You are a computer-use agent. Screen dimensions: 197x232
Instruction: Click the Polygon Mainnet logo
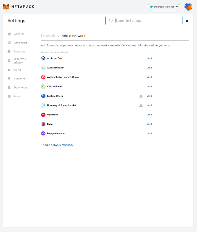pos(43,133)
